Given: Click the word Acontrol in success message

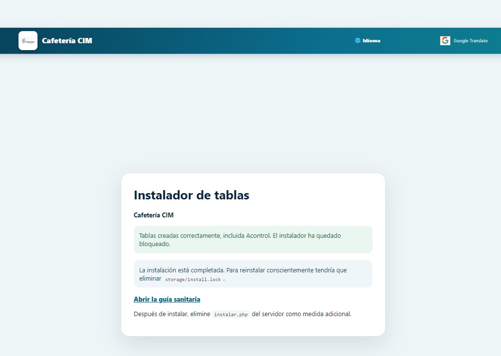Looking at the screenshot, I should (x=258, y=235).
